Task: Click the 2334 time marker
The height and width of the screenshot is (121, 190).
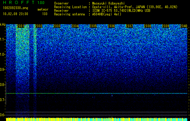Action: point(75,26)
